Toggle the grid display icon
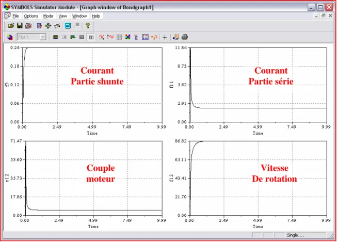Viewport: 338px width, 242px height. 119,37
